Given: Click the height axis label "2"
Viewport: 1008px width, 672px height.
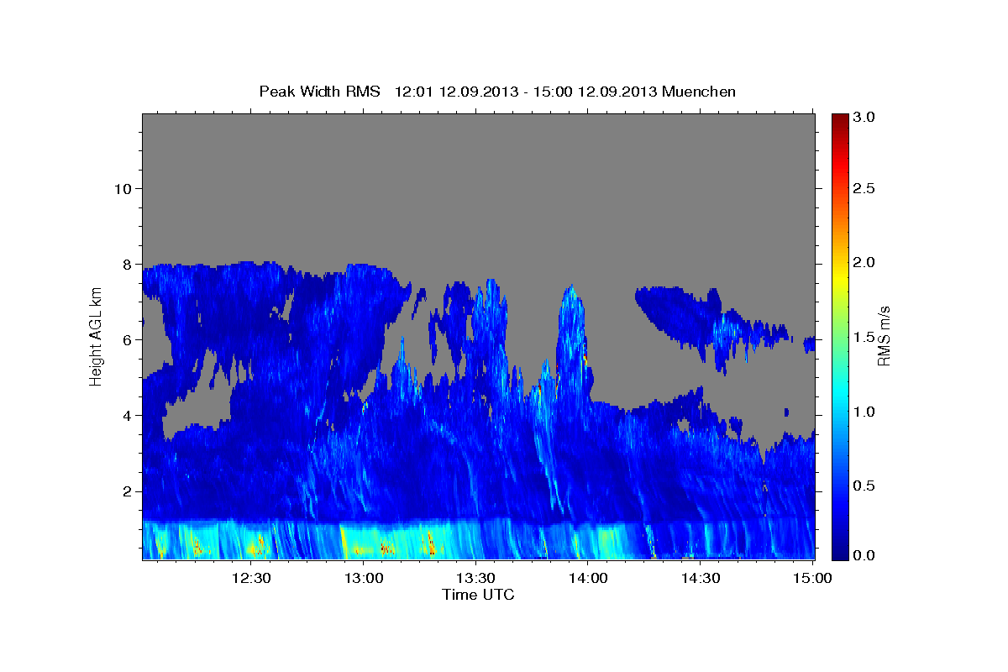Looking at the screenshot, I should tap(127, 491).
